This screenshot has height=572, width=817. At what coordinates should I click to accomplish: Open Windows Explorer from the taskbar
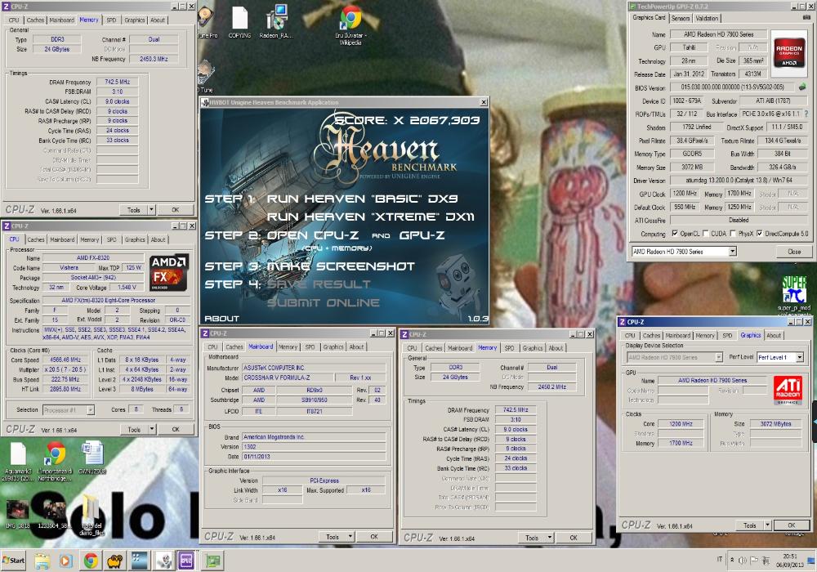42,561
